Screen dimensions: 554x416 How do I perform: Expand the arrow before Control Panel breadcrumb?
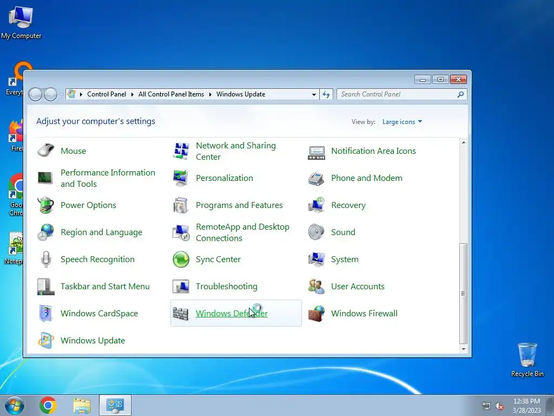[x=81, y=94]
